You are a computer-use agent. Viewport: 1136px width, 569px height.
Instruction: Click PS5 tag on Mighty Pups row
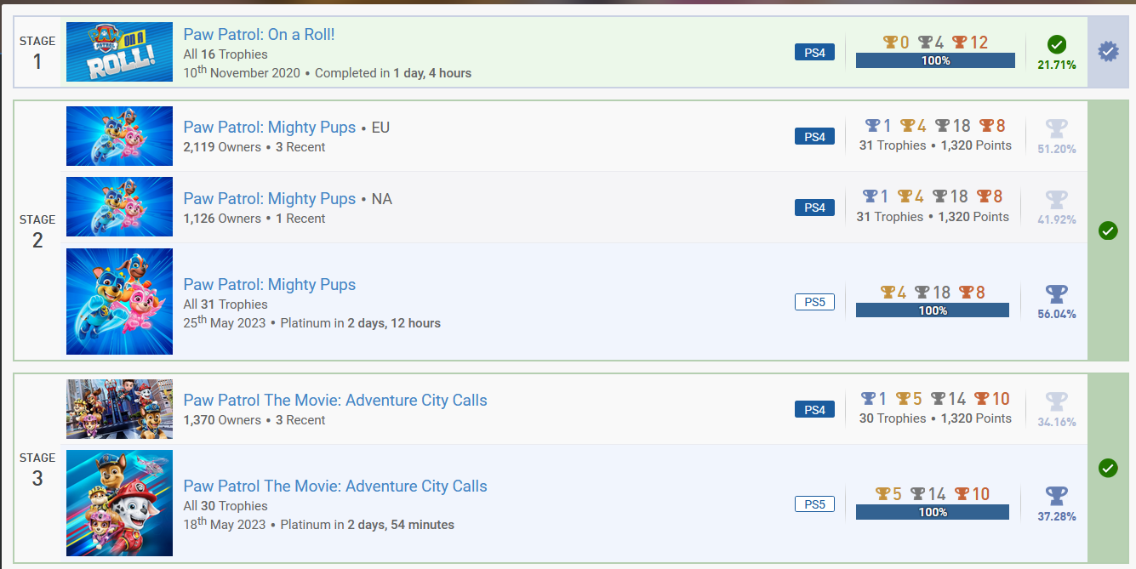pos(814,302)
